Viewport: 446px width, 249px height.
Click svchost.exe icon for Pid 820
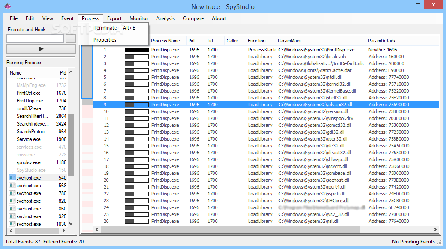(x=12, y=201)
